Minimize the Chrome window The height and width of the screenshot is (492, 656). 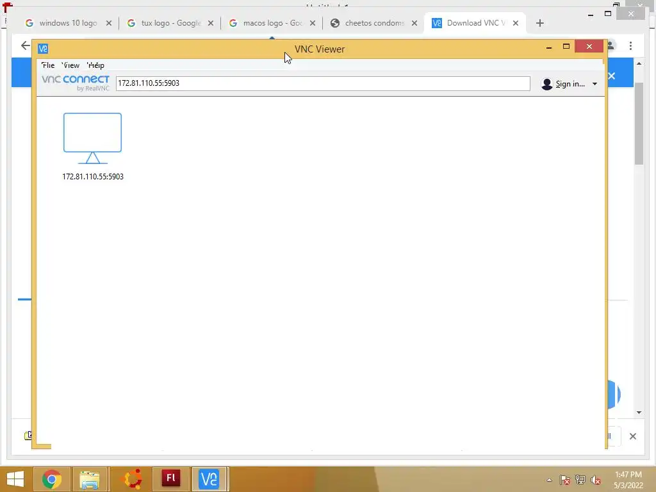tap(591, 14)
